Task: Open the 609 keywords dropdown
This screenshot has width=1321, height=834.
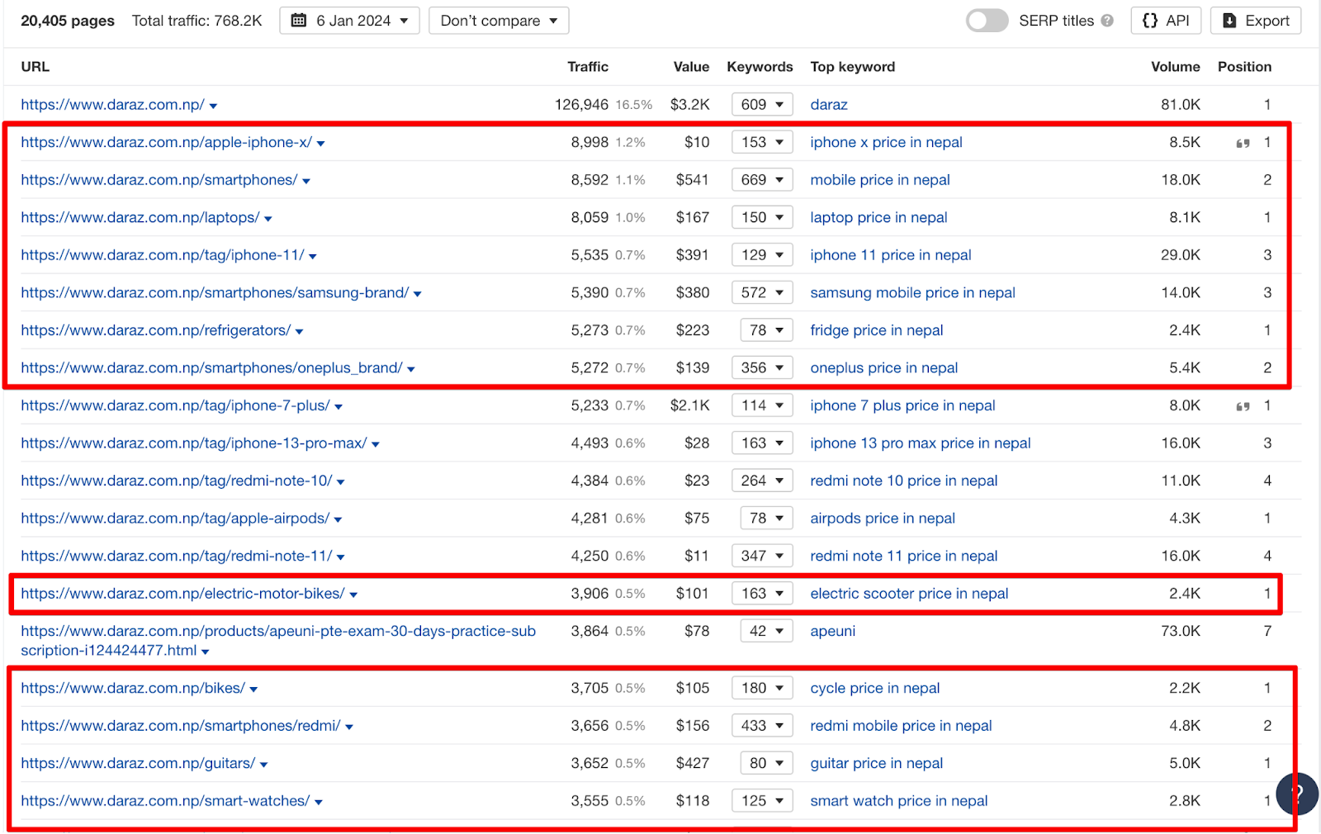Action: (762, 105)
